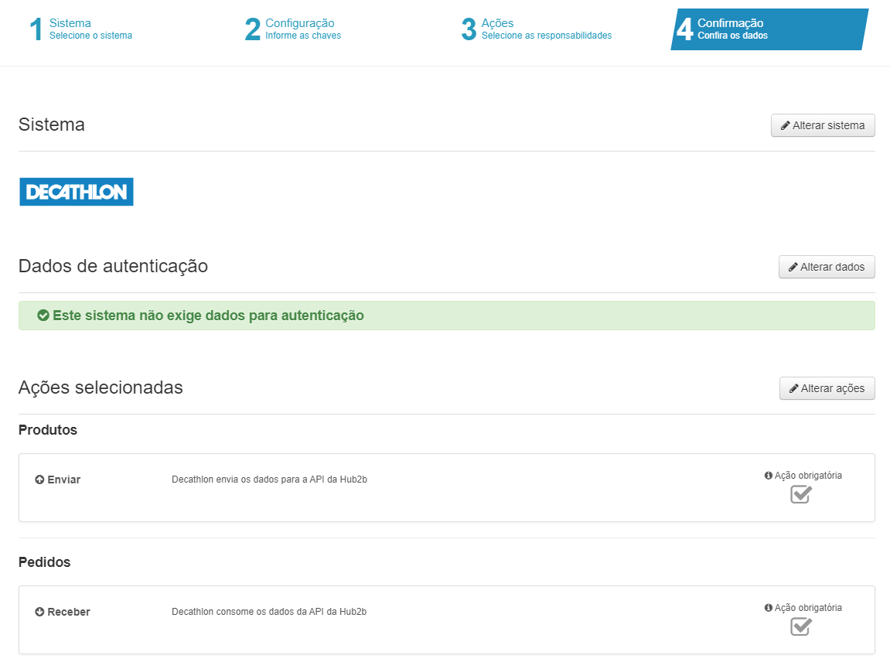Click the info icon in Enviar row
Image resolution: width=890 pixels, height=669 pixels.
[769, 476]
